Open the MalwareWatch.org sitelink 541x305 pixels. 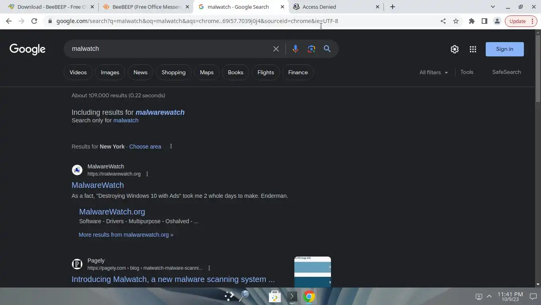112,212
